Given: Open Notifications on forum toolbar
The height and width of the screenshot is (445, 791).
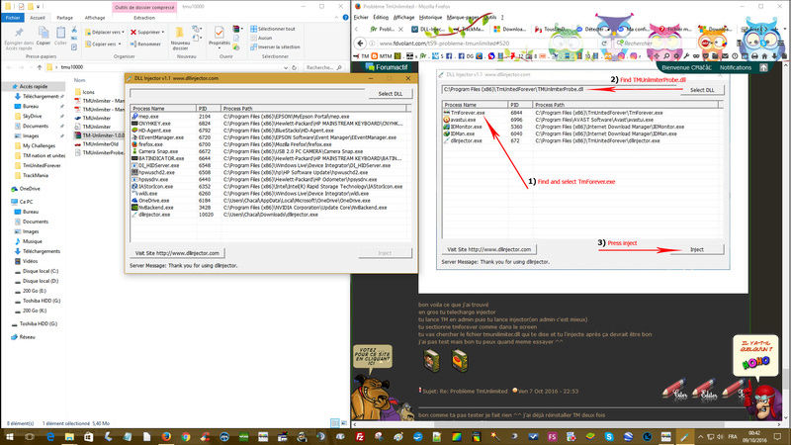Looking at the screenshot, I should [735, 67].
